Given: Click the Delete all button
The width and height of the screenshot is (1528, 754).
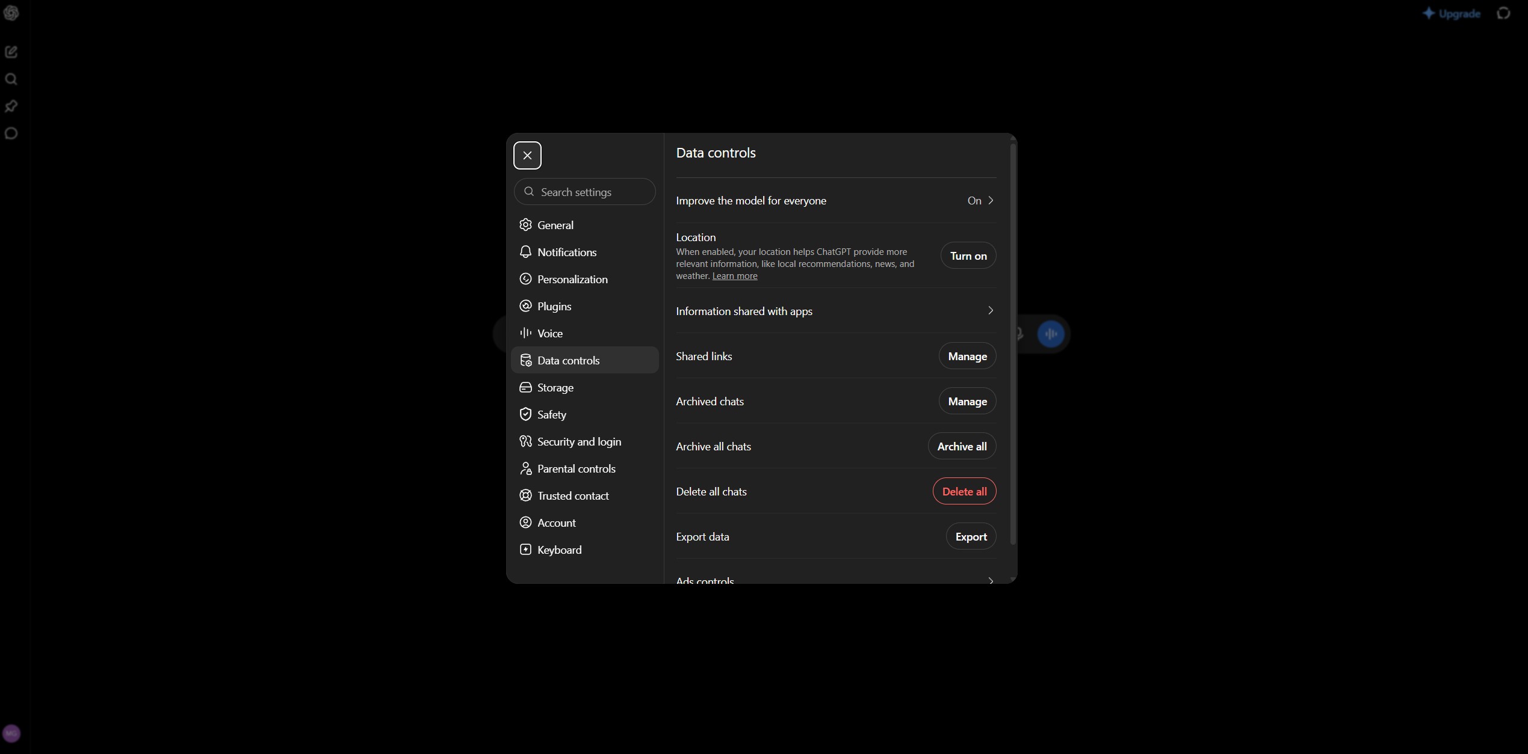Looking at the screenshot, I should pos(964,491).
